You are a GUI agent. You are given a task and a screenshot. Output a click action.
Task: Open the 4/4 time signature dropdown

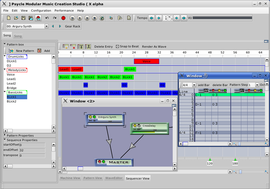click(194, 85)
